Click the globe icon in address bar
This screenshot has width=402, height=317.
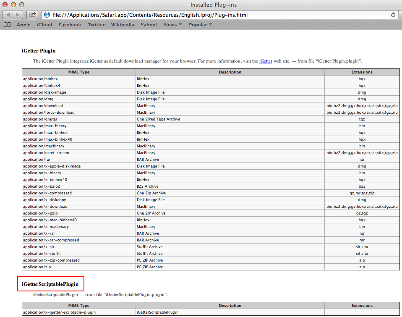click(x=47, y=15)
